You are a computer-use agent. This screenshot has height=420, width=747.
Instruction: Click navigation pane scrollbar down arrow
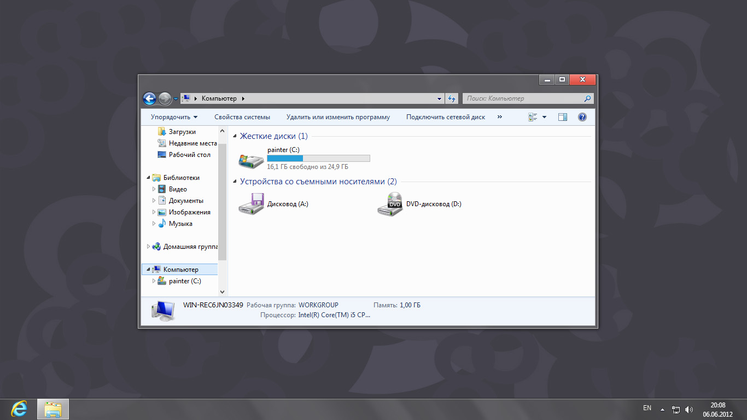click(x=222, y=293)
